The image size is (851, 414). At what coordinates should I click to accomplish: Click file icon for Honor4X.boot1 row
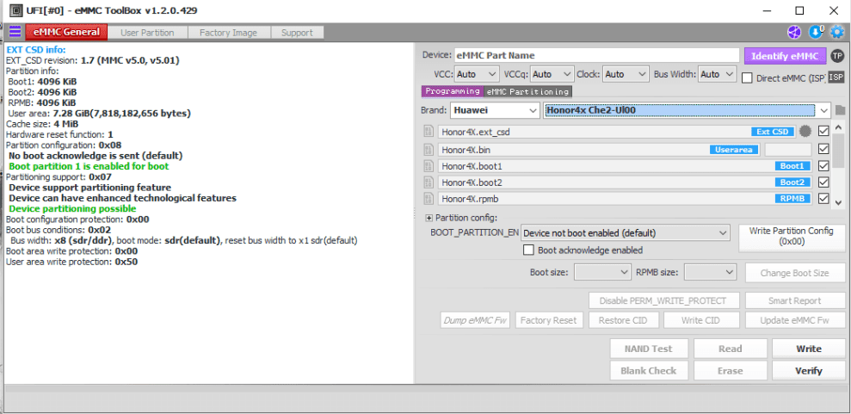[x=429, y=166]
